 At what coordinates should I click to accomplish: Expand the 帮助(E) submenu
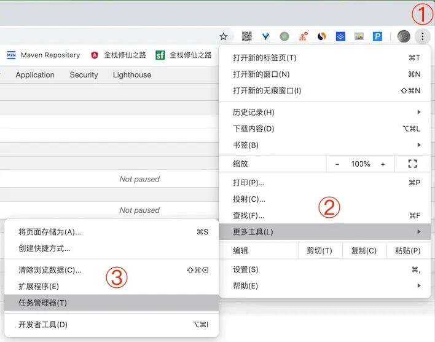[x=324, y=286]
